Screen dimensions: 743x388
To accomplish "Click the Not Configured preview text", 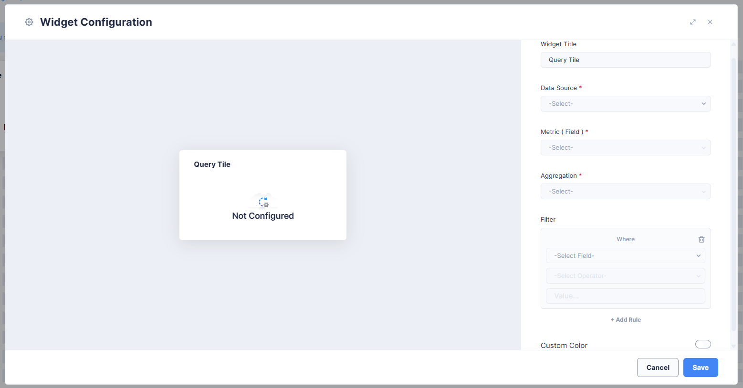I will point(263,216).
